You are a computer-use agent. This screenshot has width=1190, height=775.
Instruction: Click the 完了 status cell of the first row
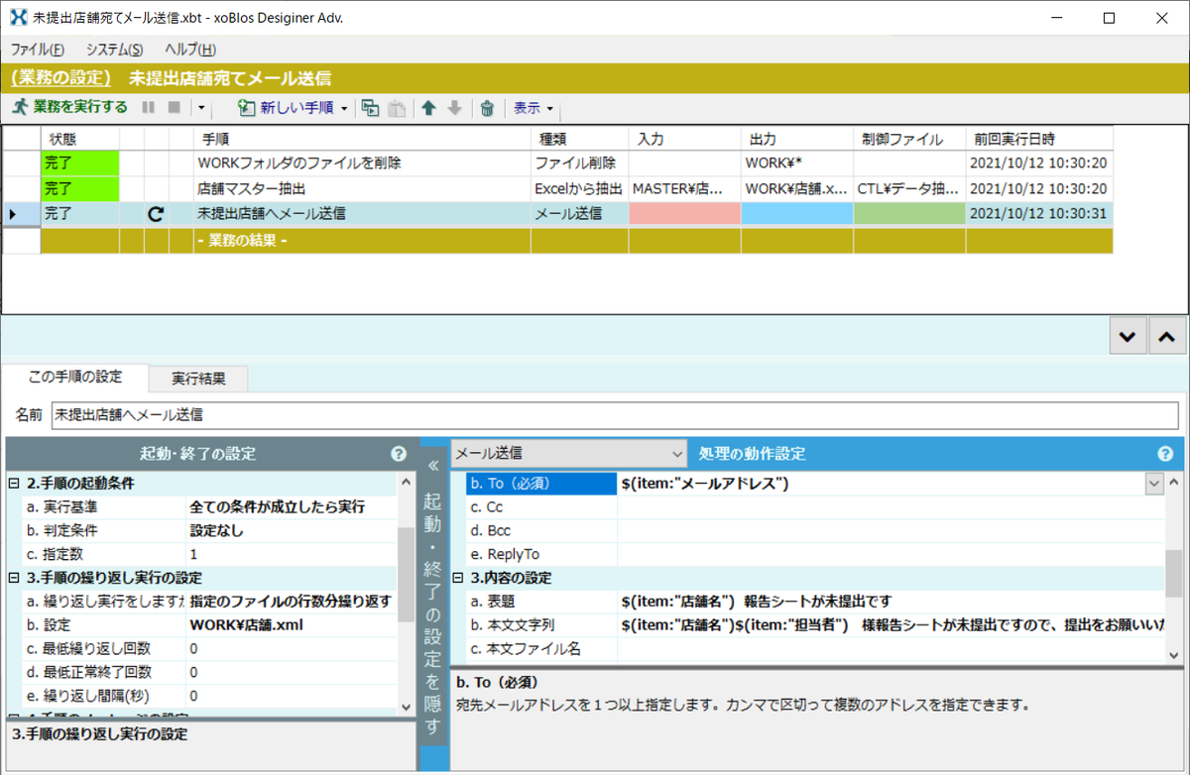[79, 163]
